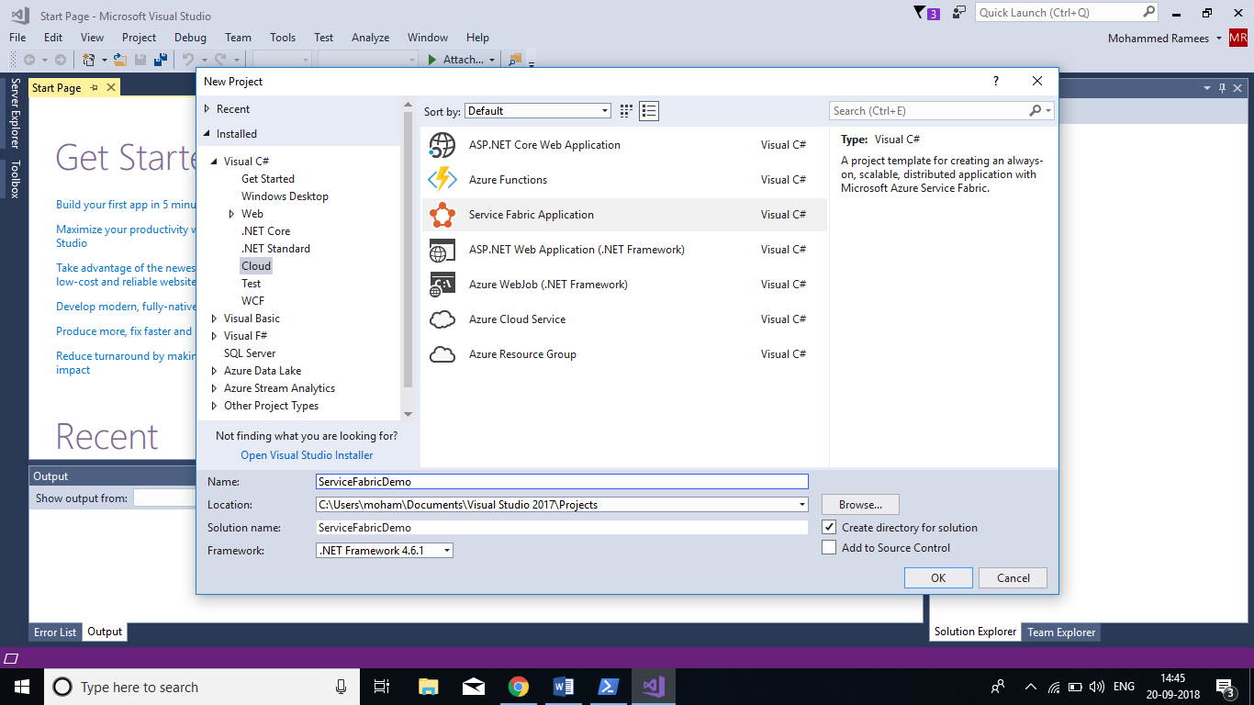Viewport: 1254px width, 705px height.
Task: Click the ASP.NET Core Web Application icon
Action: point(442,145)
